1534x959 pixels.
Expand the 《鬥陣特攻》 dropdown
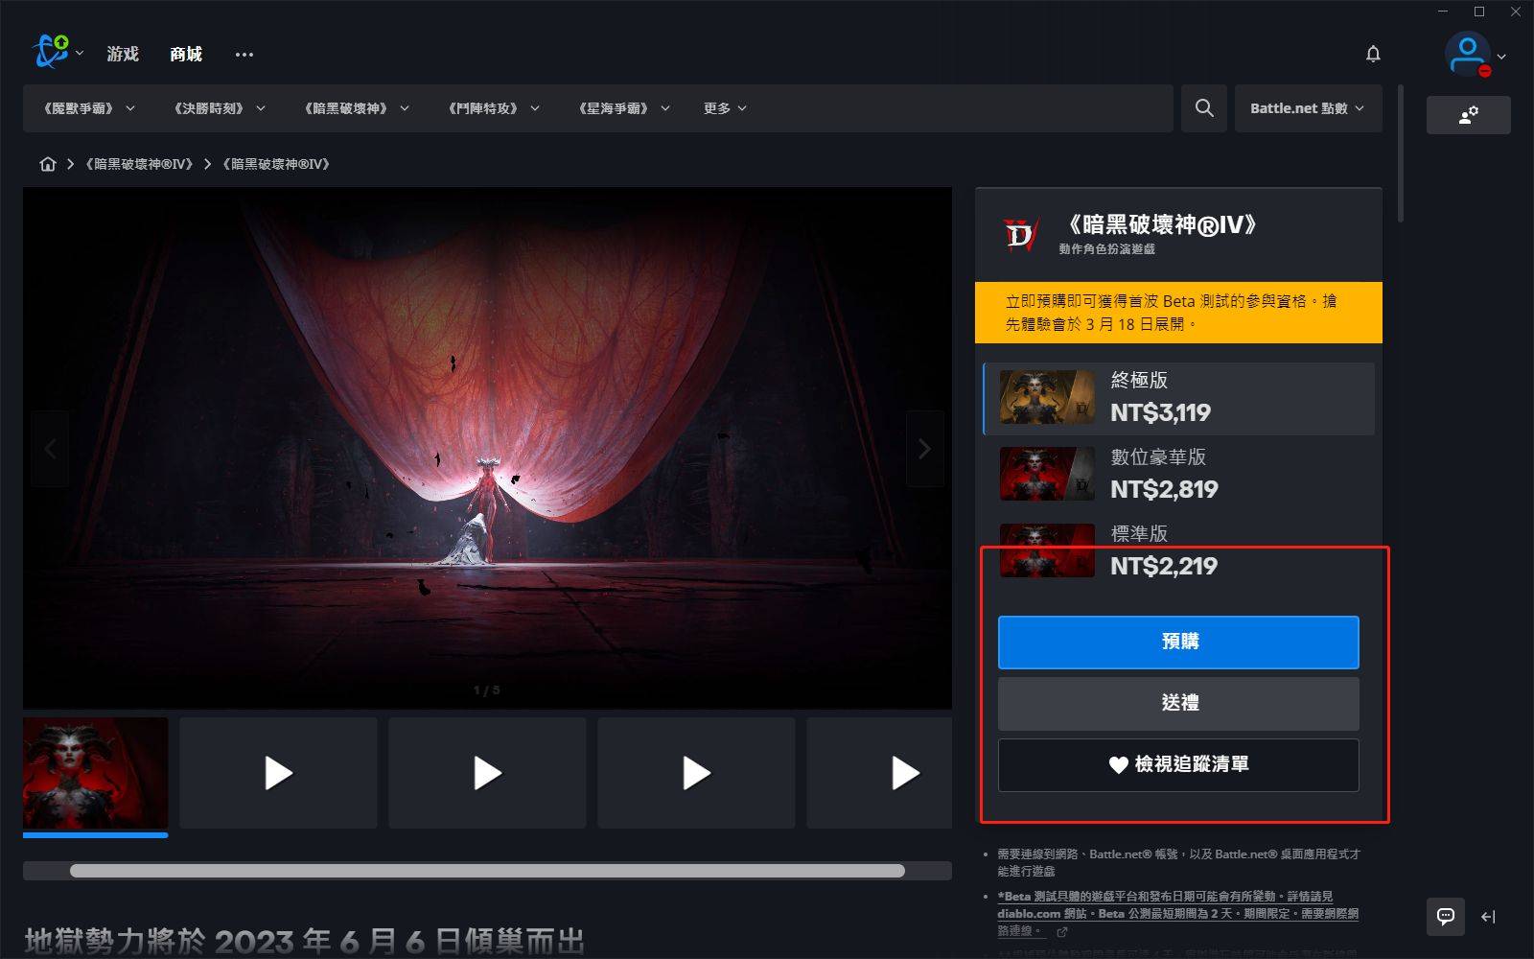pyautogui.click(x=494, y=108)
